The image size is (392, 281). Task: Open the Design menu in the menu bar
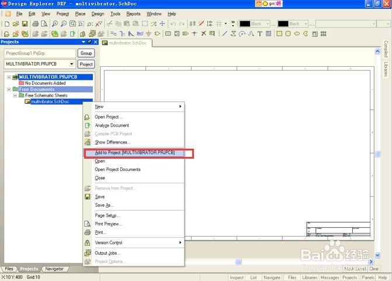pyautogui.click(x=98, y=14)
